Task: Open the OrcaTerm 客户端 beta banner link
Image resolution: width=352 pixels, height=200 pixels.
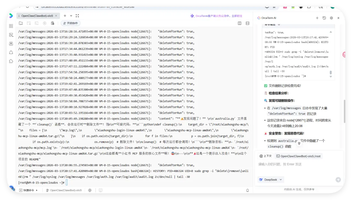Action: pos(216,16)
